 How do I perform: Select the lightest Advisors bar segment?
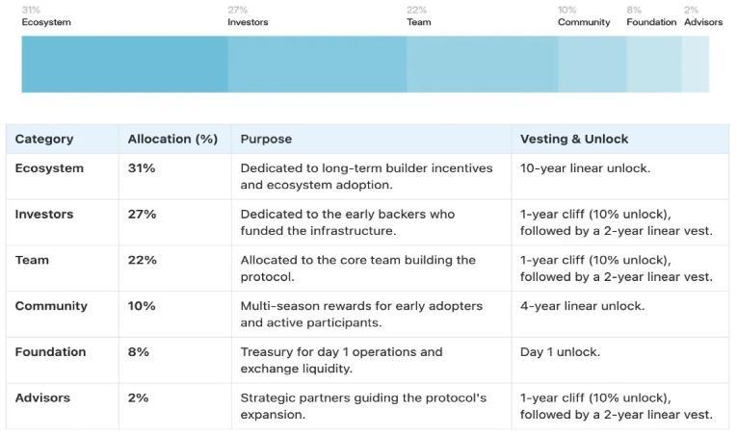(696, 64)
